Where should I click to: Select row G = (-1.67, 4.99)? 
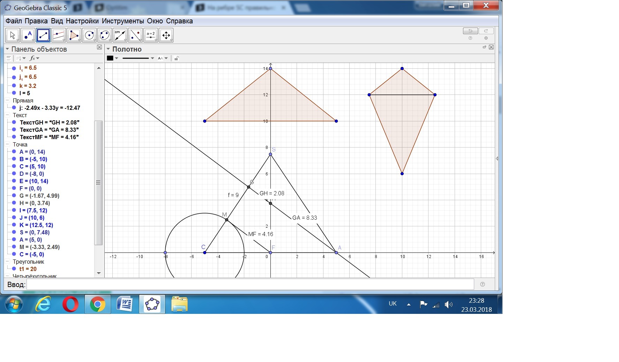click(x=39, y=196)
